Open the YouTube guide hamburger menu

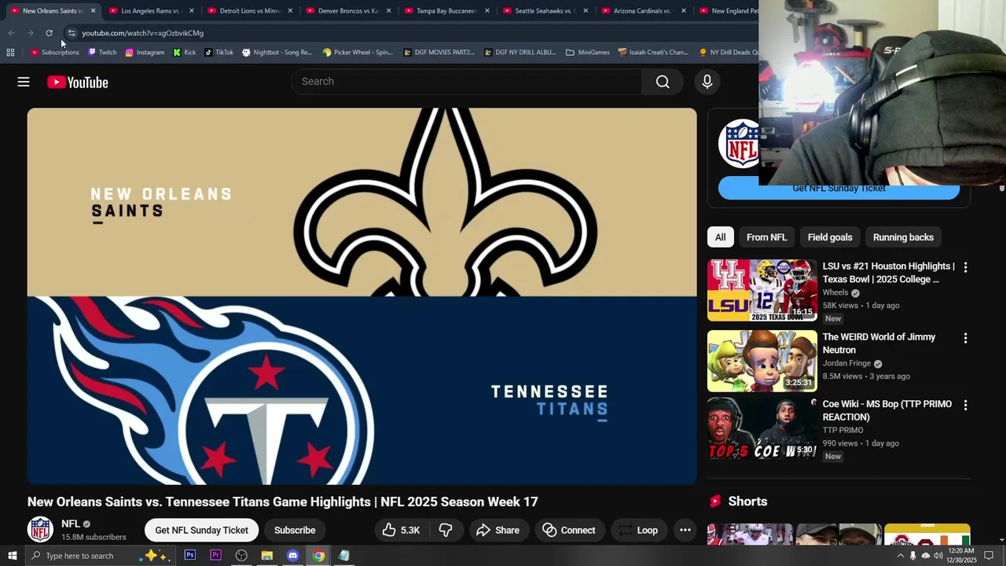click(x=24, y=82)
